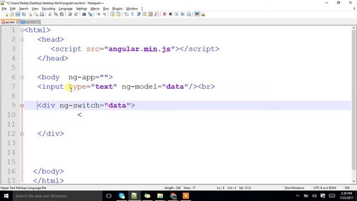357x201 pixels.
Task: Click the Print toolbar icon
Action: pos(42,15)
